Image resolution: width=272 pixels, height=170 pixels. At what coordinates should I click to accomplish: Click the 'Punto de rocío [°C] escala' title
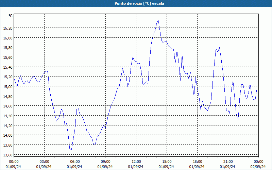(x=139, y=3)
